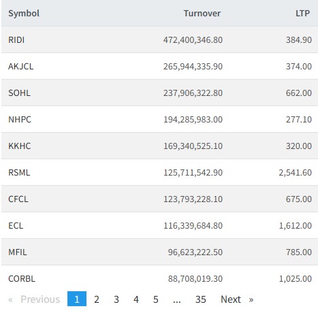This screenshot has height=313, width=318.
Task: Sort by the LTP column header
Action: point(302,13)
